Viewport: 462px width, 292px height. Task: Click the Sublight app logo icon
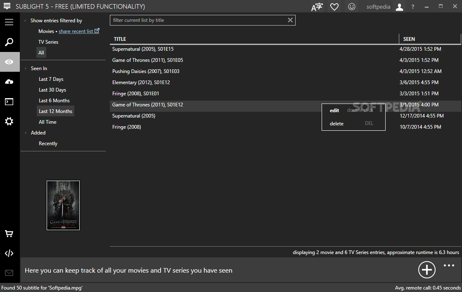point(7,6)
